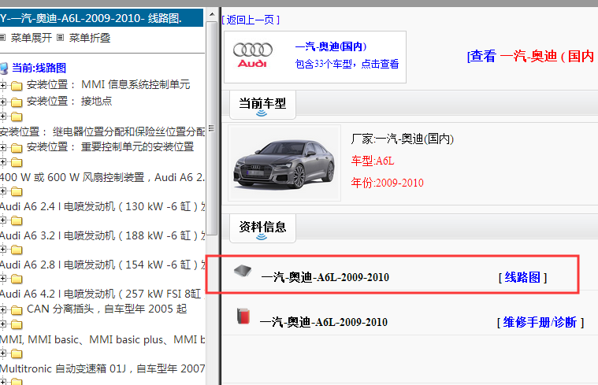The height and width of the screenshot is (385, 598).
Task: Select Multitronic 自动变速箱 01J item
Action: [102, 368]
